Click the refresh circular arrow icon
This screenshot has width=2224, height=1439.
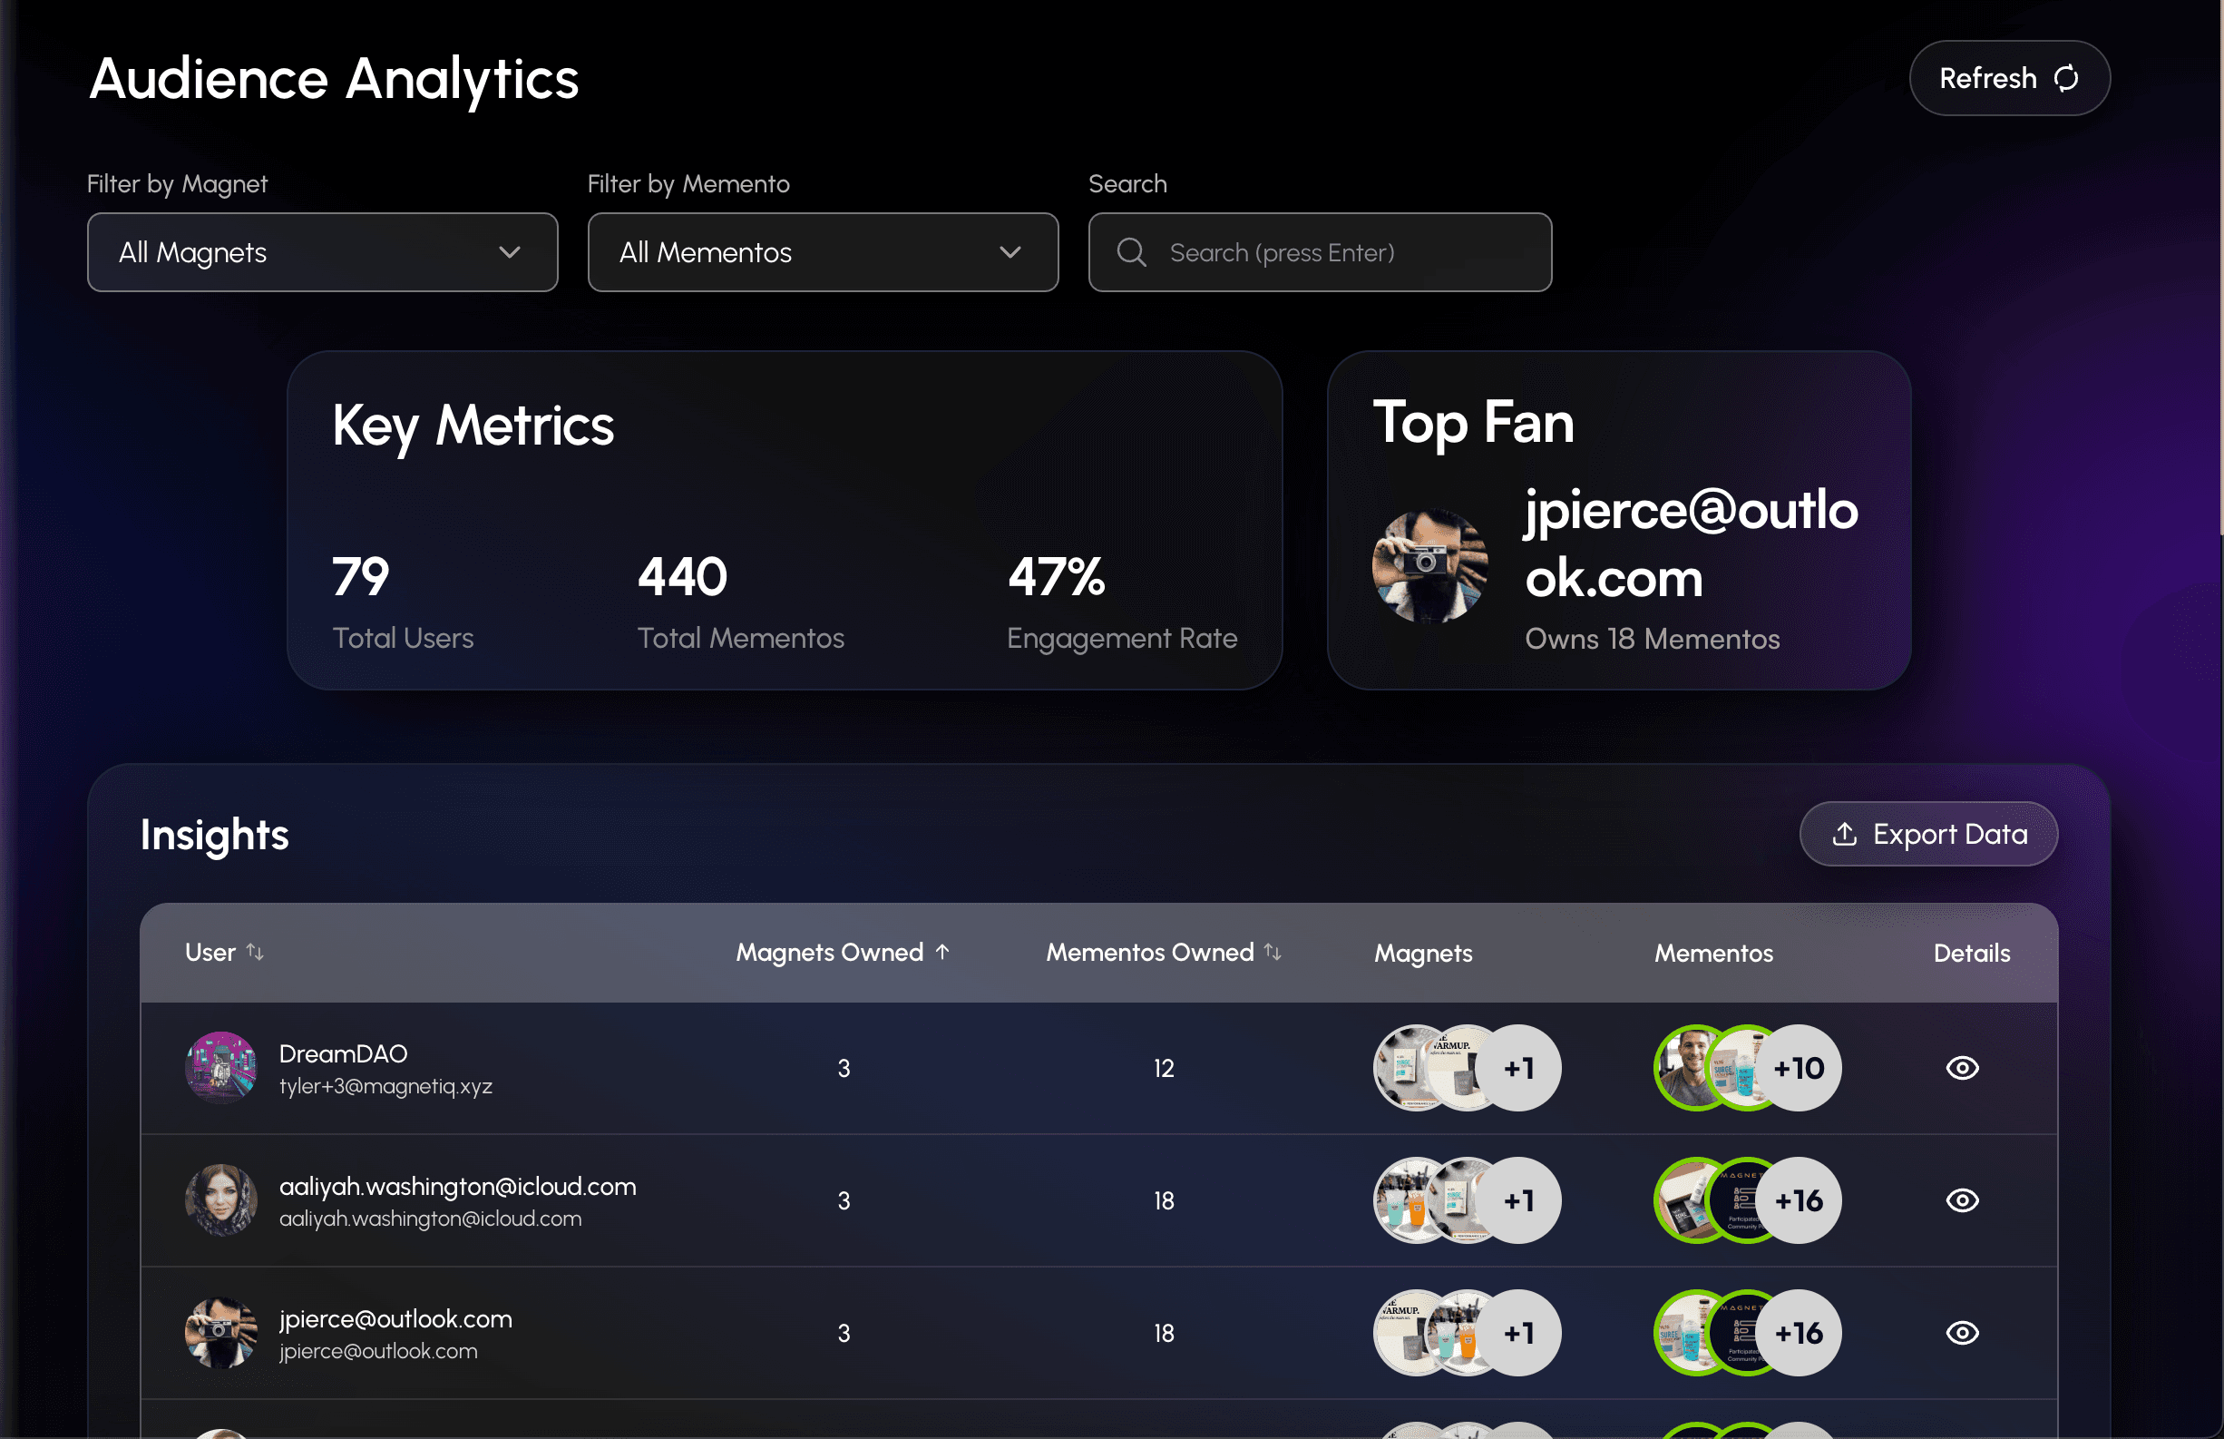(x=2066, y=79)
